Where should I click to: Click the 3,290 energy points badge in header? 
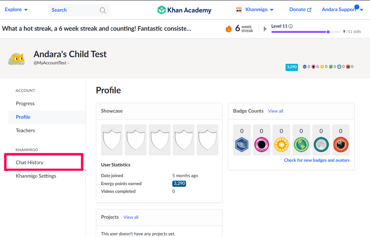[292, 67]
